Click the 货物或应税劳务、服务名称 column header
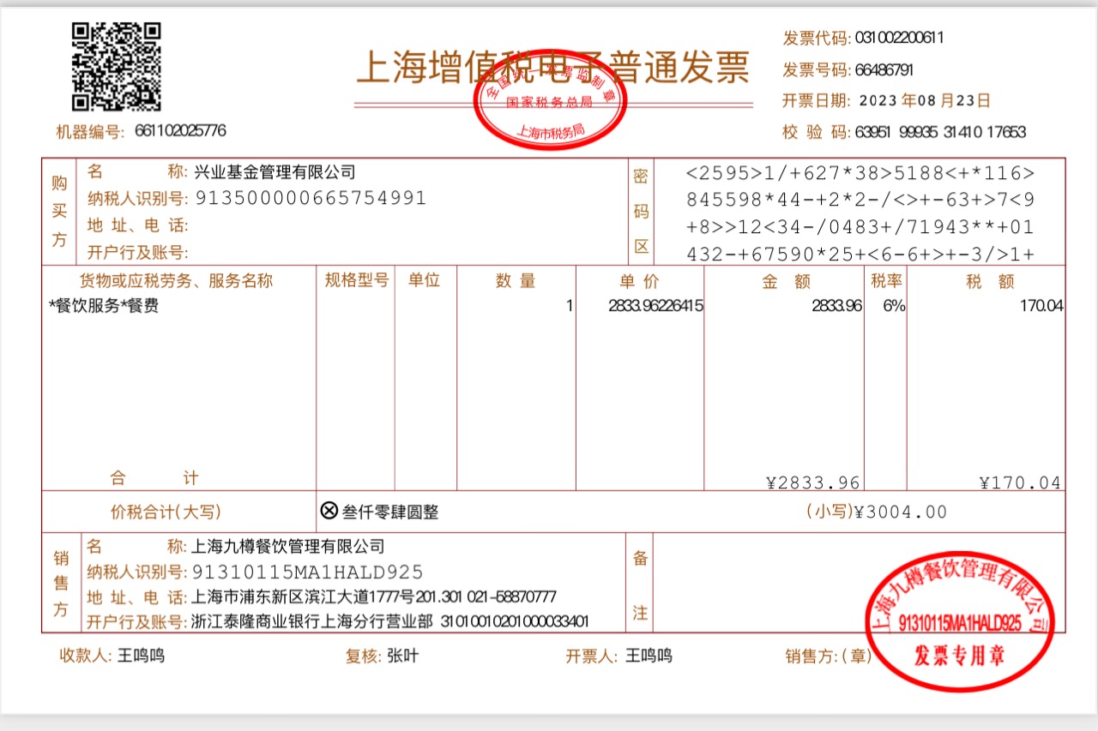Screen dimensions: 1098x731 pos(177,280)
